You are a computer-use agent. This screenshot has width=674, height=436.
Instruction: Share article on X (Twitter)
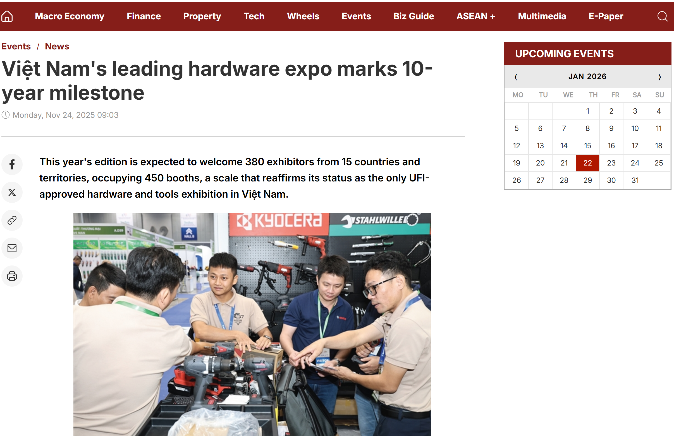(12, 193)
